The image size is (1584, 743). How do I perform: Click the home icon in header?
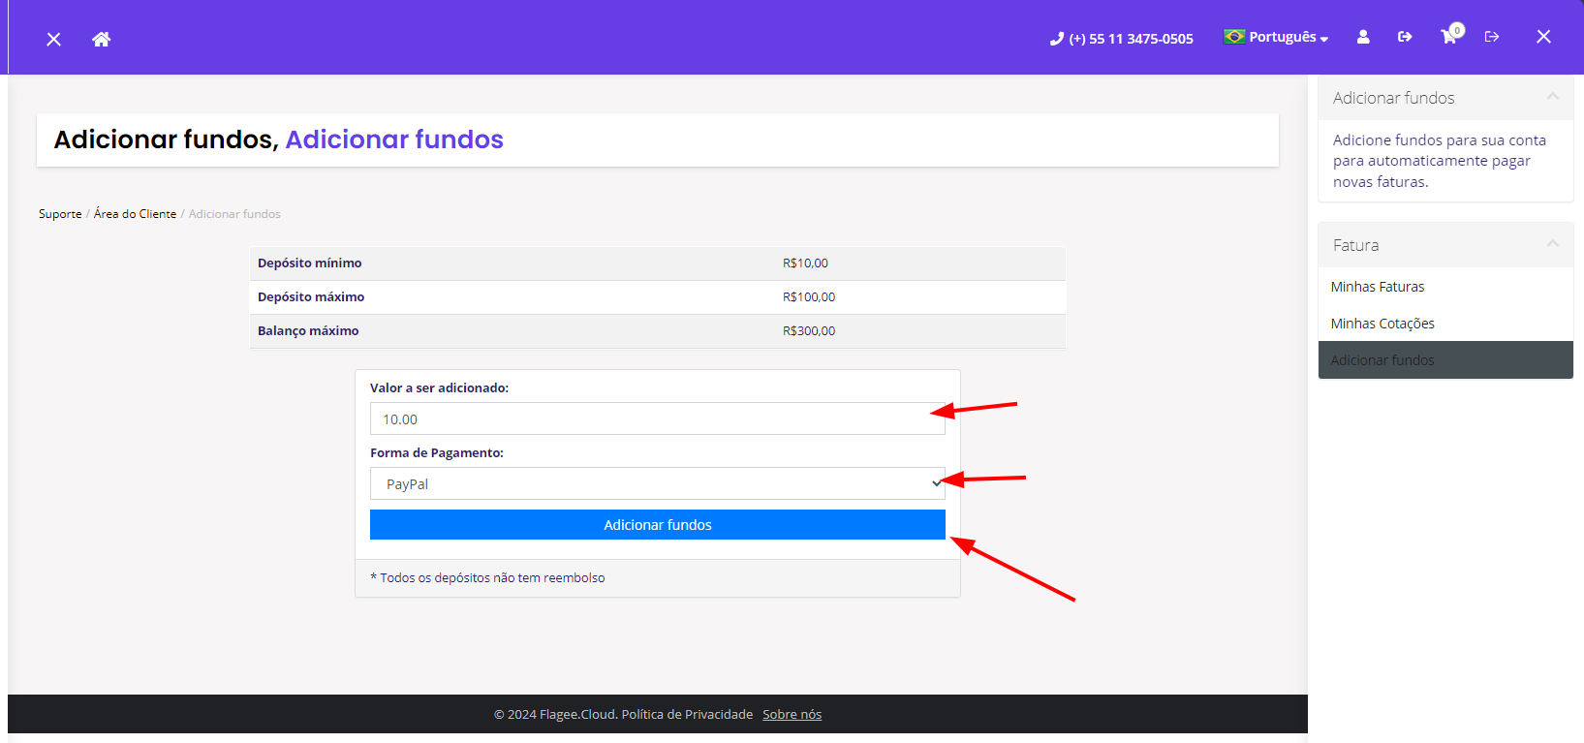(101, 39)
